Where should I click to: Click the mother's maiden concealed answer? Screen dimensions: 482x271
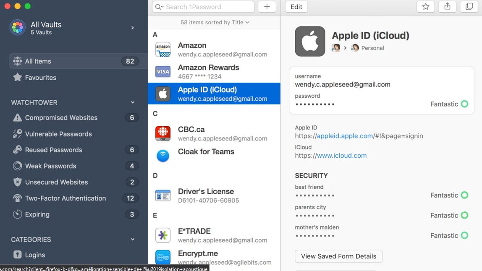click(315, 236)
